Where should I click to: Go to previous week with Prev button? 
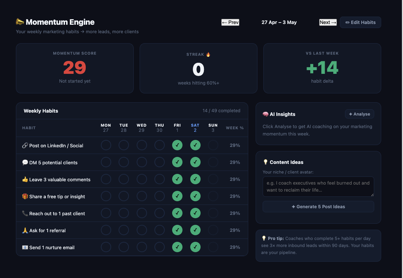click(x=230, y=23)
